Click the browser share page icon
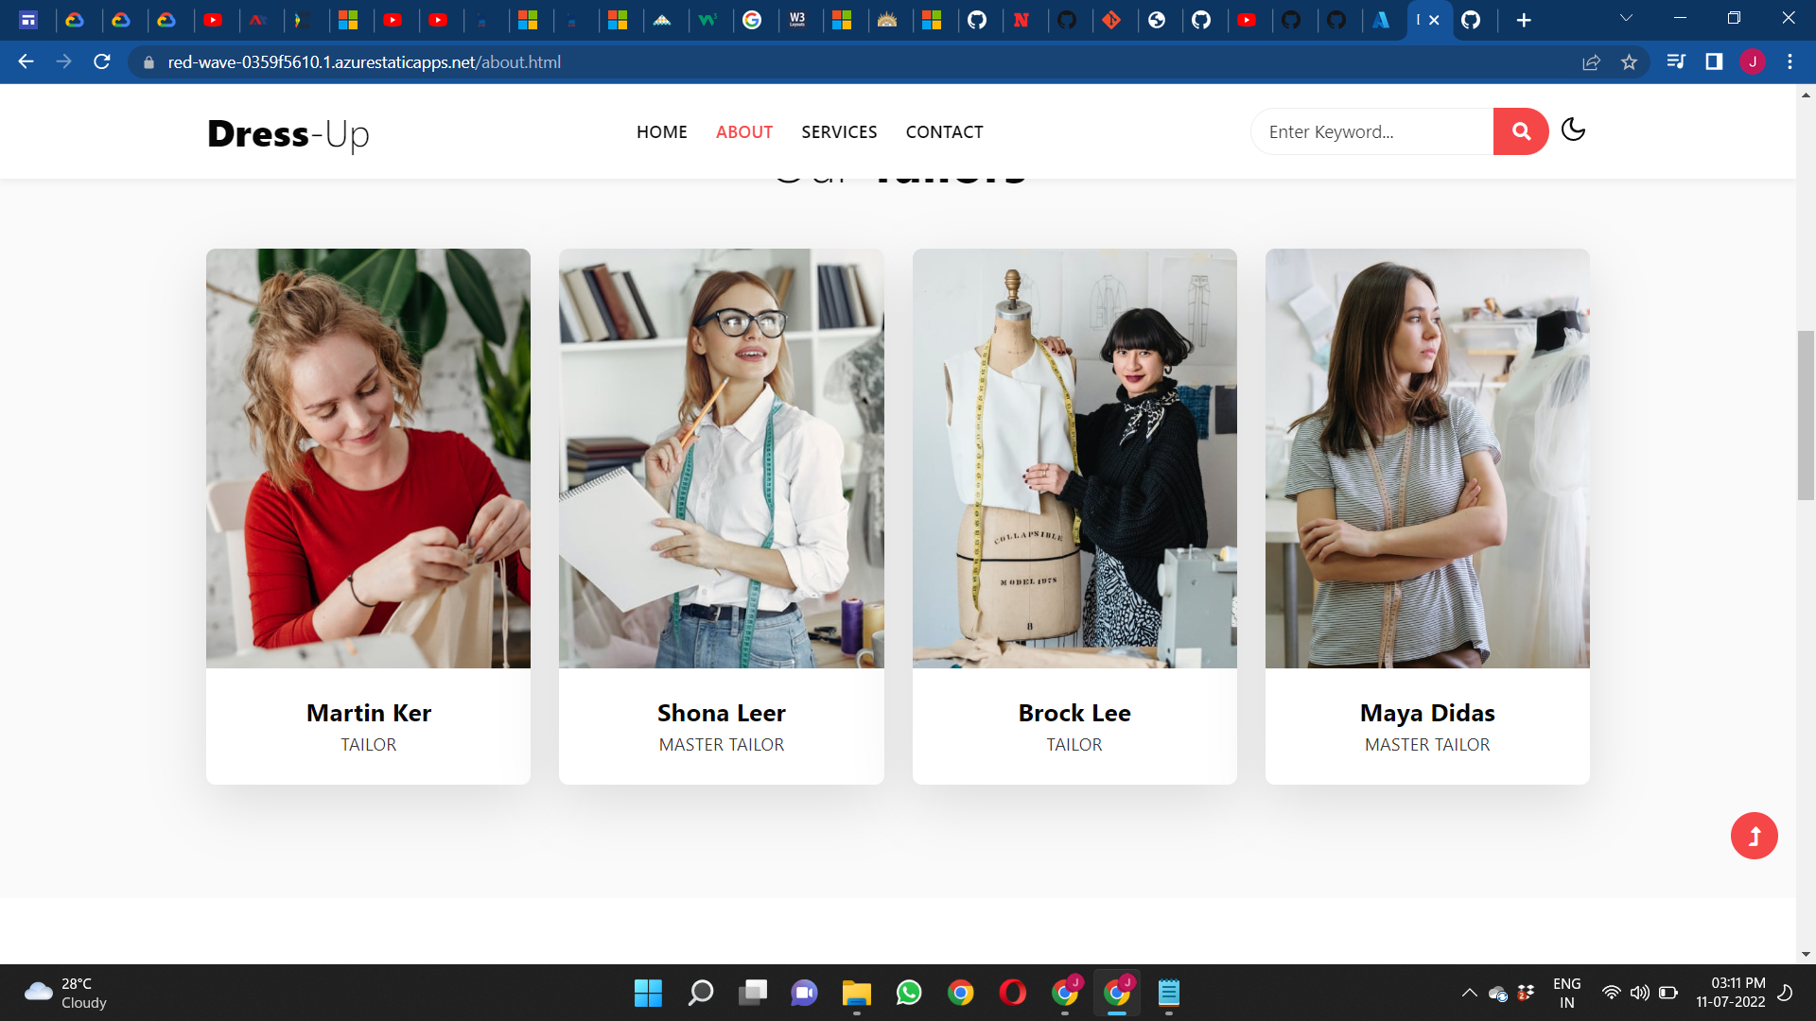The height and width of the screenshot is (1021, 1816). (1591, 62)
